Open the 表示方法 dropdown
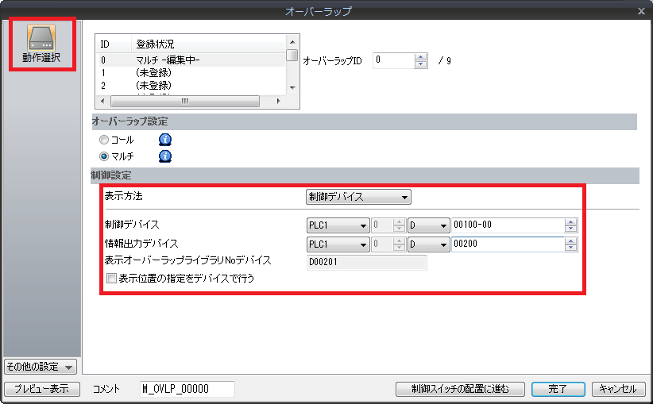653x404 pixels. (x=357, y=197)
